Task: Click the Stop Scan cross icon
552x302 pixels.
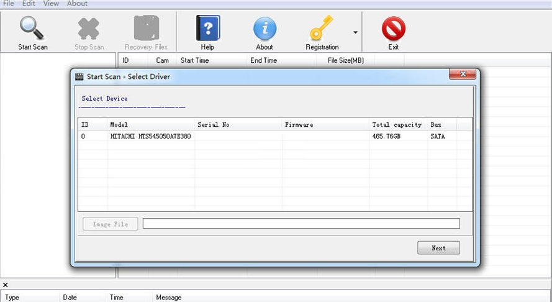Action: pos(89,29)
